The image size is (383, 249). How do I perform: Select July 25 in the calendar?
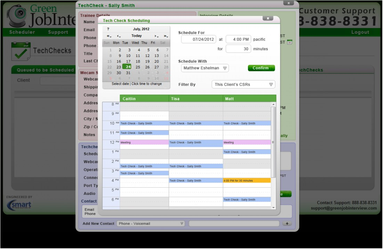(138, 67)
